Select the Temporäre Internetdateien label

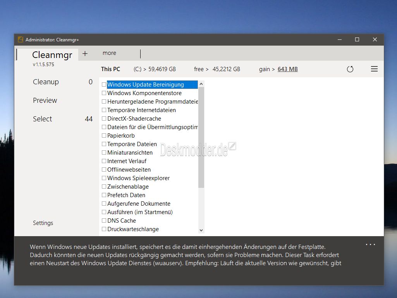[x=141, y=110]
